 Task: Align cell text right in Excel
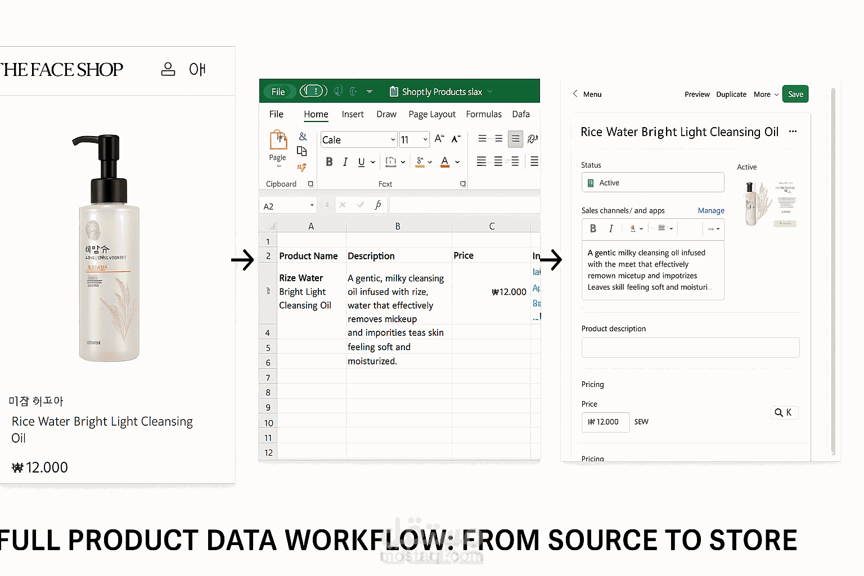(515, 162)
